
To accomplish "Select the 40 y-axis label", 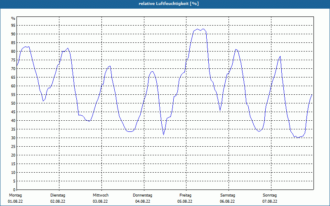I will point(13,121).
